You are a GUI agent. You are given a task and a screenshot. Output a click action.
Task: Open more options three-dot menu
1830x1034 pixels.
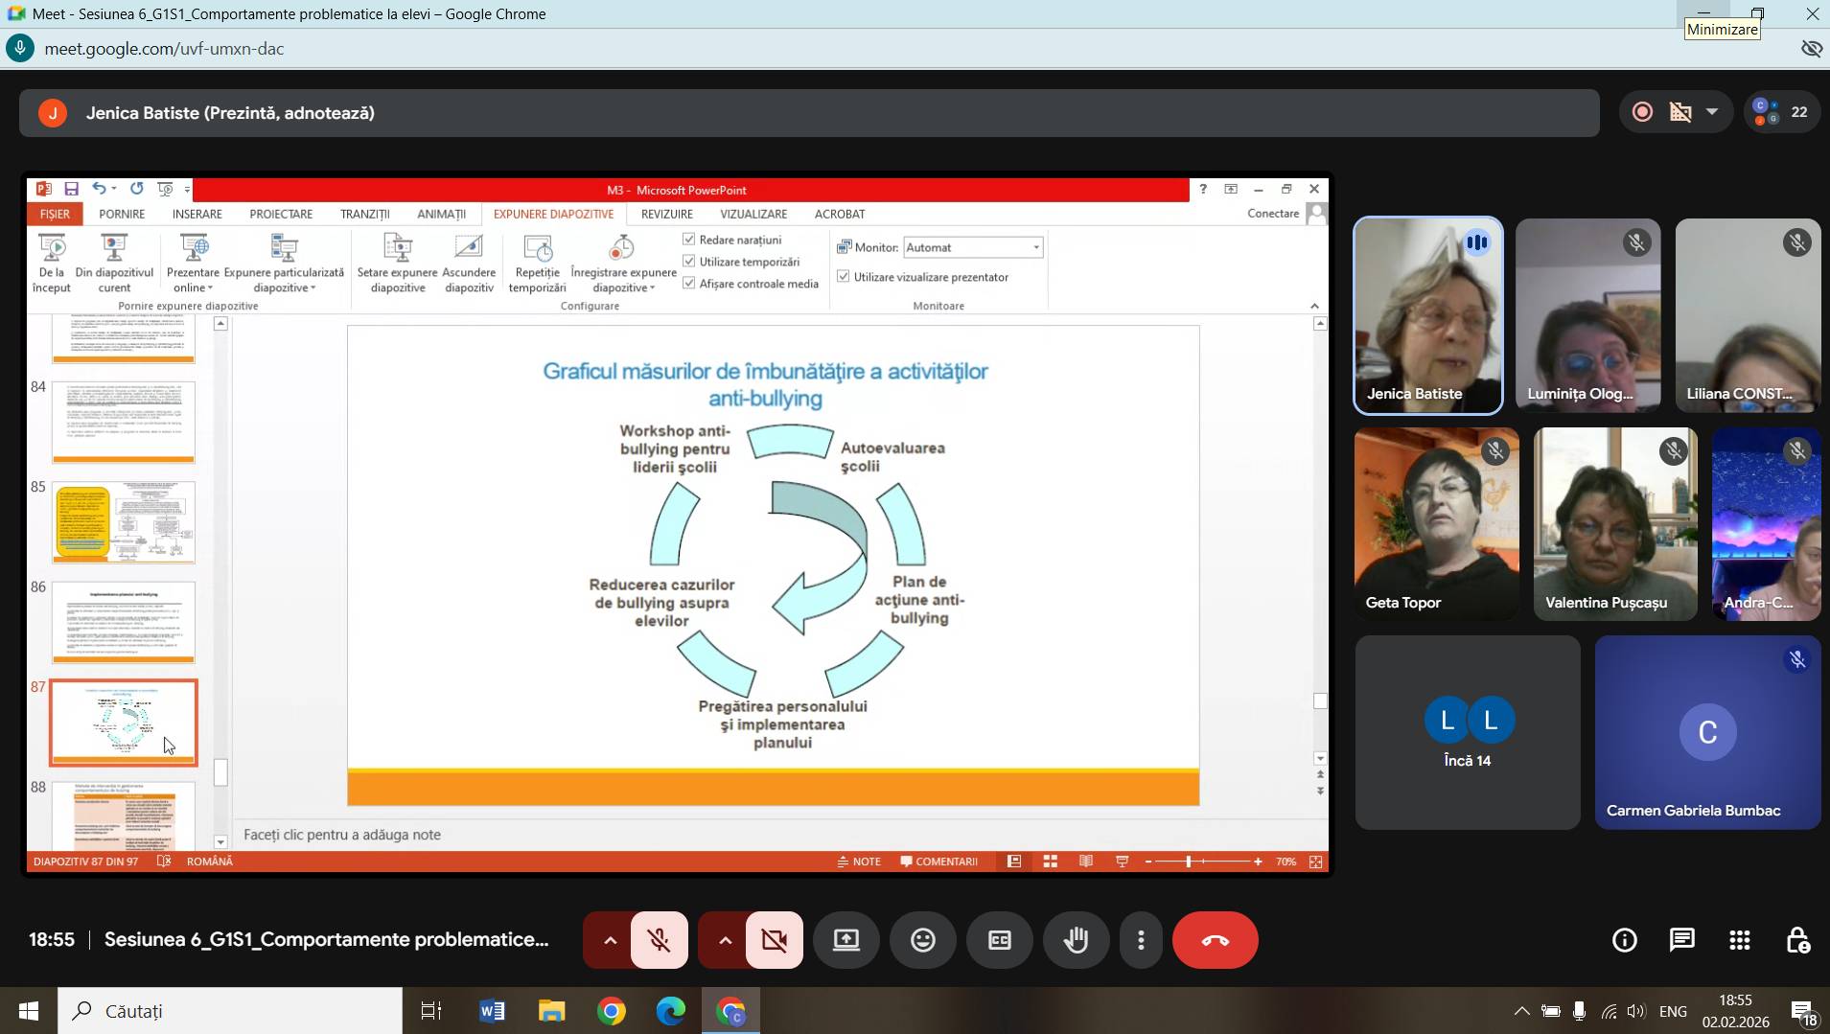coord(1141,940)
